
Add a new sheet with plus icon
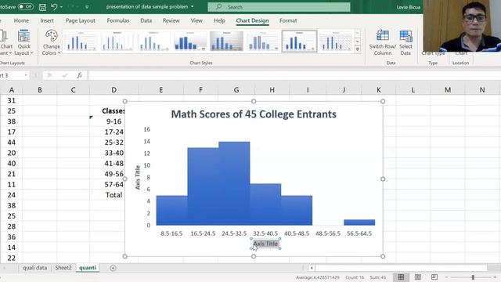tap(113, 268)
